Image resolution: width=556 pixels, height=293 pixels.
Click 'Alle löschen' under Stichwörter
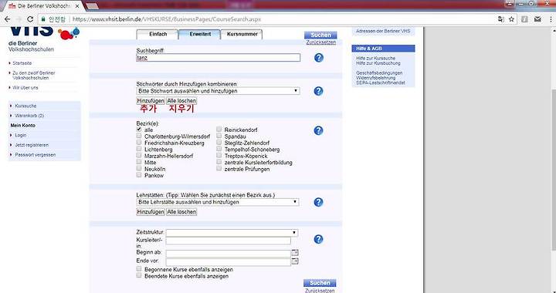pyautogui.click(x=181, y=101)
